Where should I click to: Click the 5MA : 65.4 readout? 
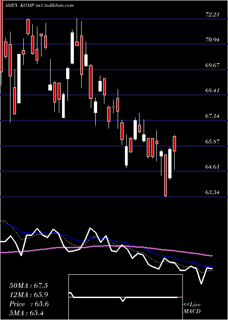coord(26,313)
